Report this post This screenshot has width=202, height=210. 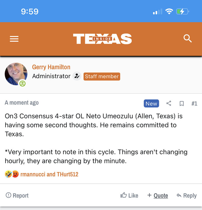(17, 195)
